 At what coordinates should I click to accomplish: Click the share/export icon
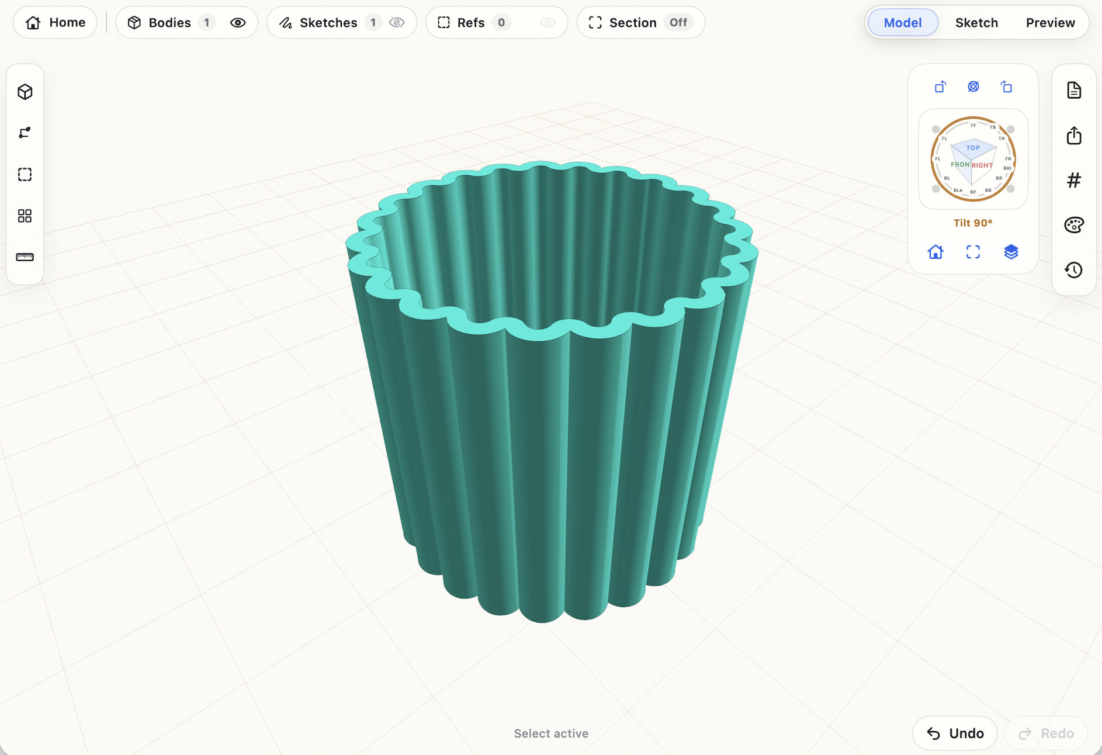[1074, 136]
